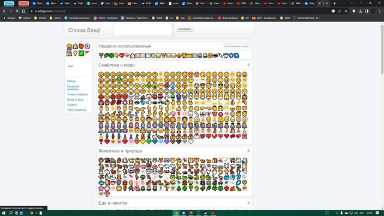Open the Stream bookmarks folder
Viewport: 384px width, 216px height.
pos(40,18)
